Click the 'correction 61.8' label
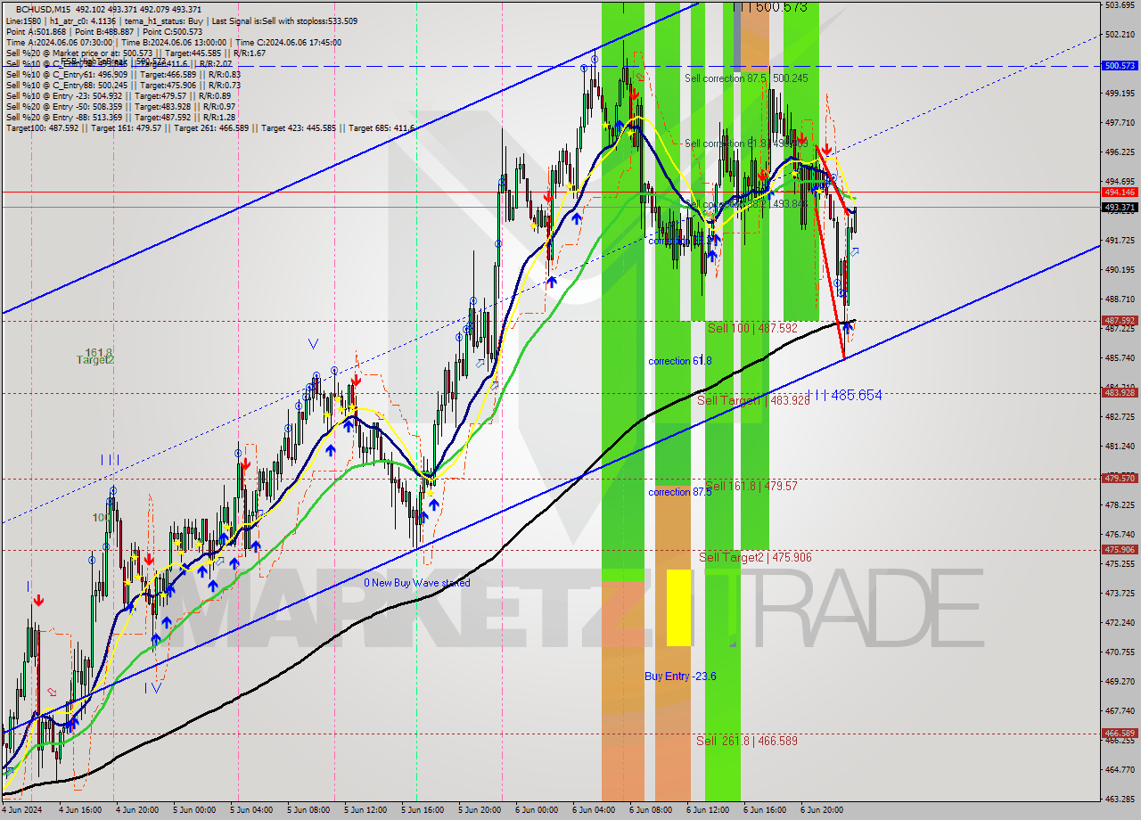Screen dimensions: 1141x820 point(679,361)
